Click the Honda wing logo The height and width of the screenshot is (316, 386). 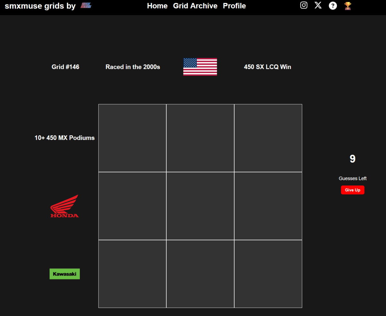[x=65, y=206]
